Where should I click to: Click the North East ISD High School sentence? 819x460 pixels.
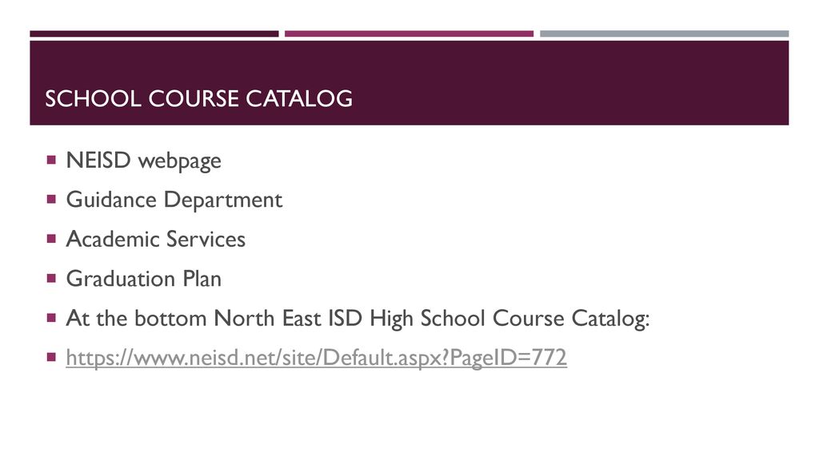tap(358, 319)
